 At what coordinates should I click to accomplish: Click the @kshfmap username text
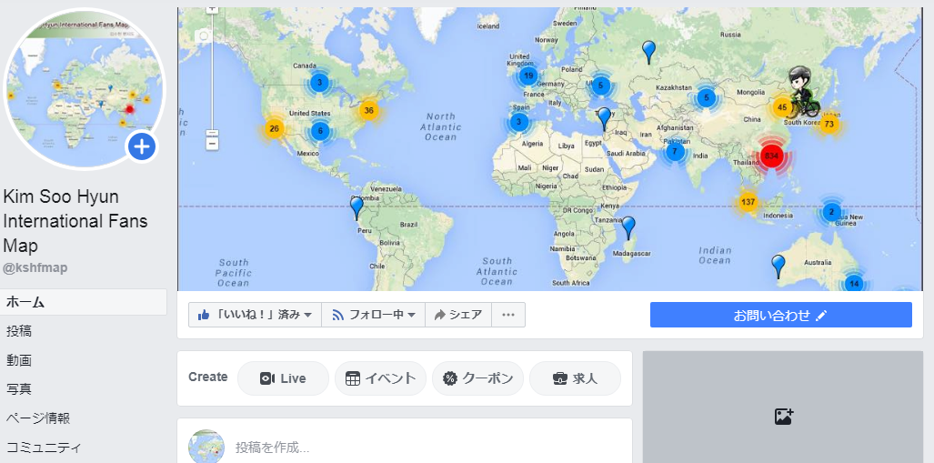tap(35, 268)
